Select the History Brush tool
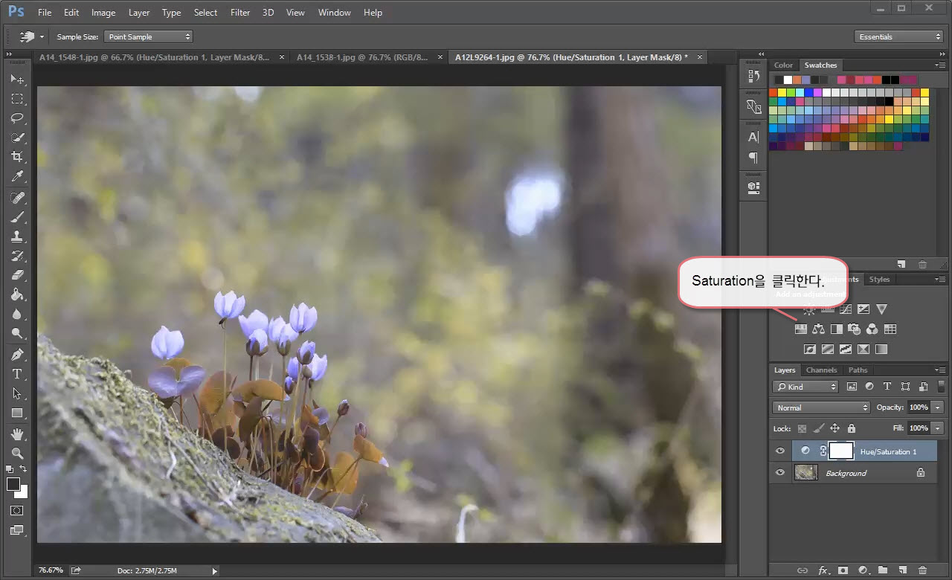Image resolution: width=952 pixels, height=580 pixels. coord(17,256)
